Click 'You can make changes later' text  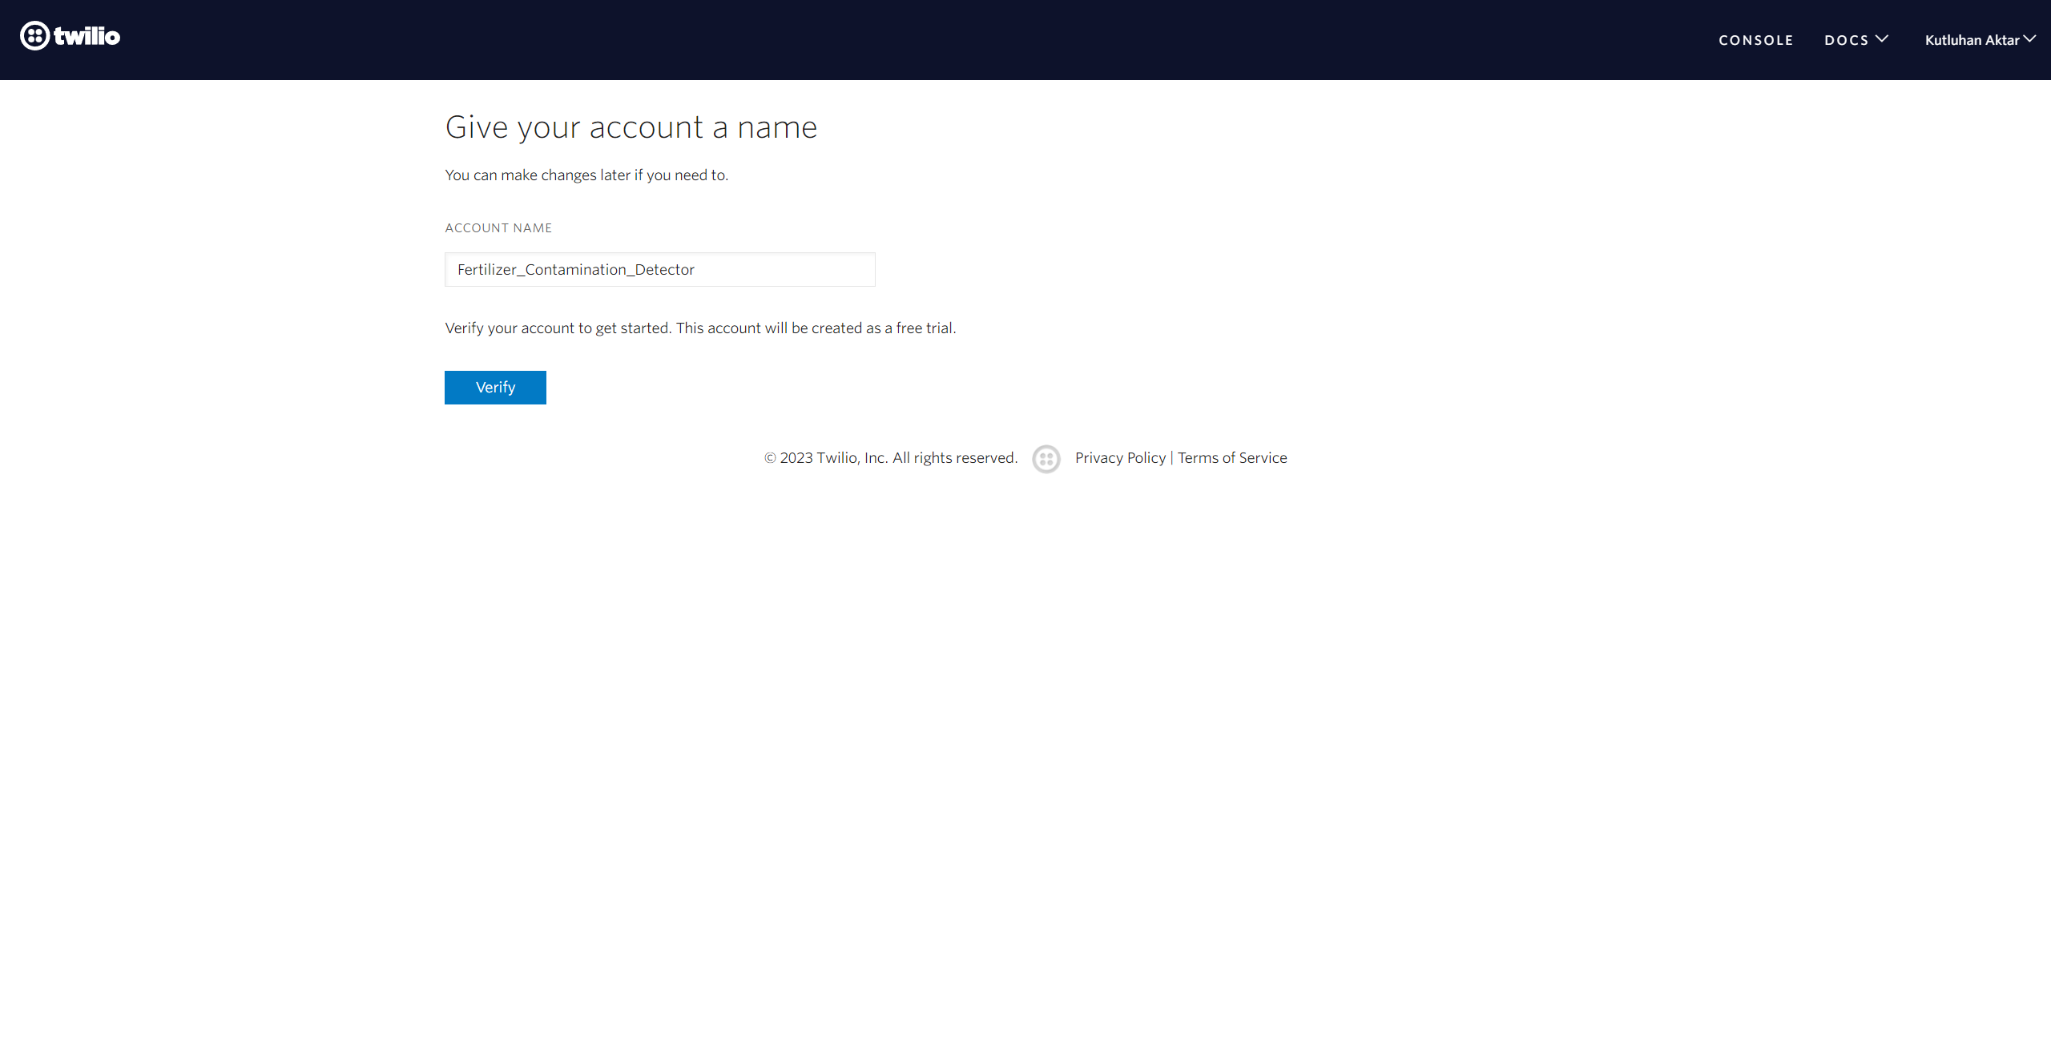point(586,175)
